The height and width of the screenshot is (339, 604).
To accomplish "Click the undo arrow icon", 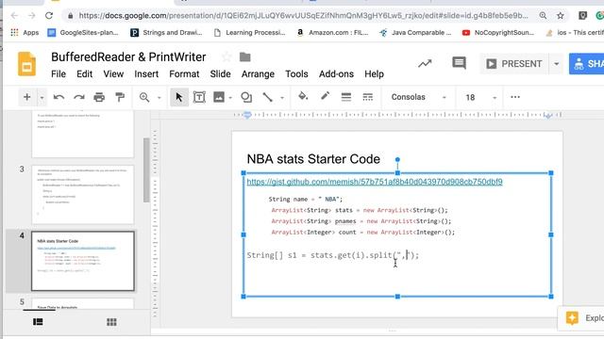I will pos(59,97).
